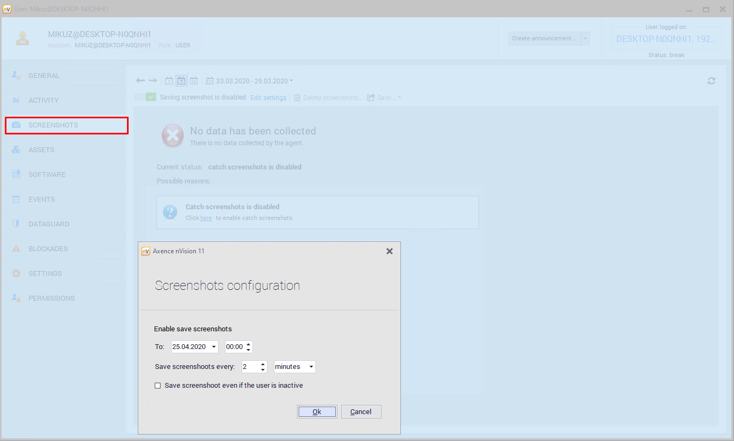734x441 pixels.
Task: Open the 'To' date dropdown 25.04.2020
Action: click(214, 347)
